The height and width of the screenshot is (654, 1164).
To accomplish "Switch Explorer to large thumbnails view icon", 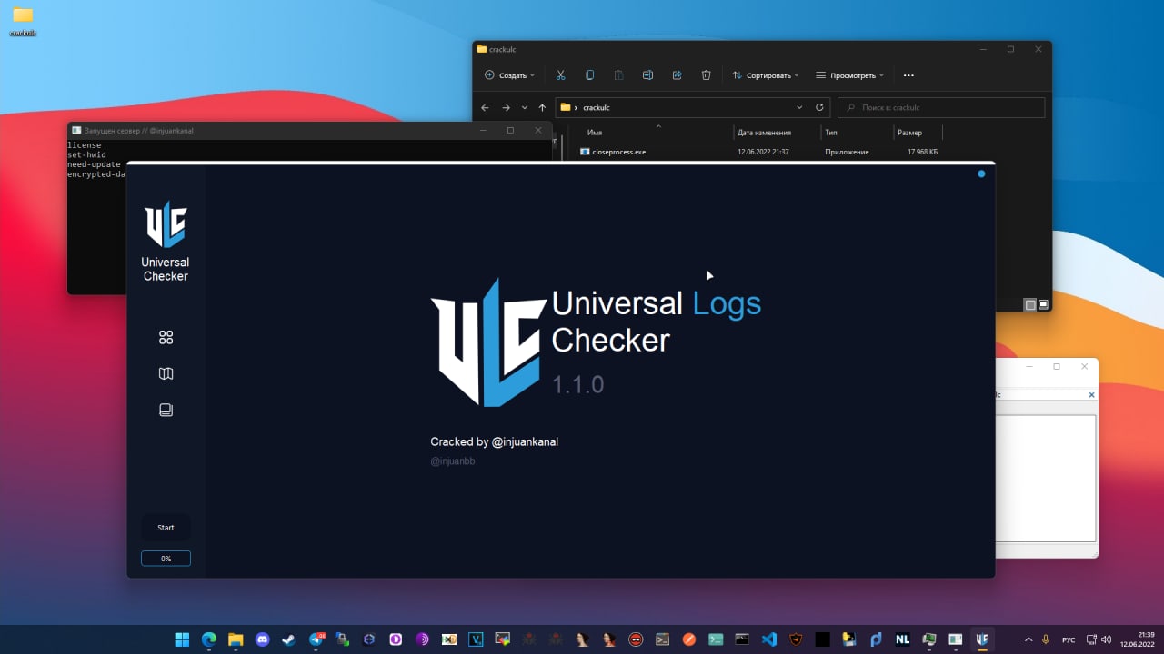I will coord(1043,304).
